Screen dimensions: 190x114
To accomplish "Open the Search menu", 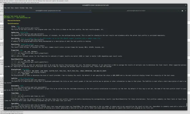I will coord(17,8).
